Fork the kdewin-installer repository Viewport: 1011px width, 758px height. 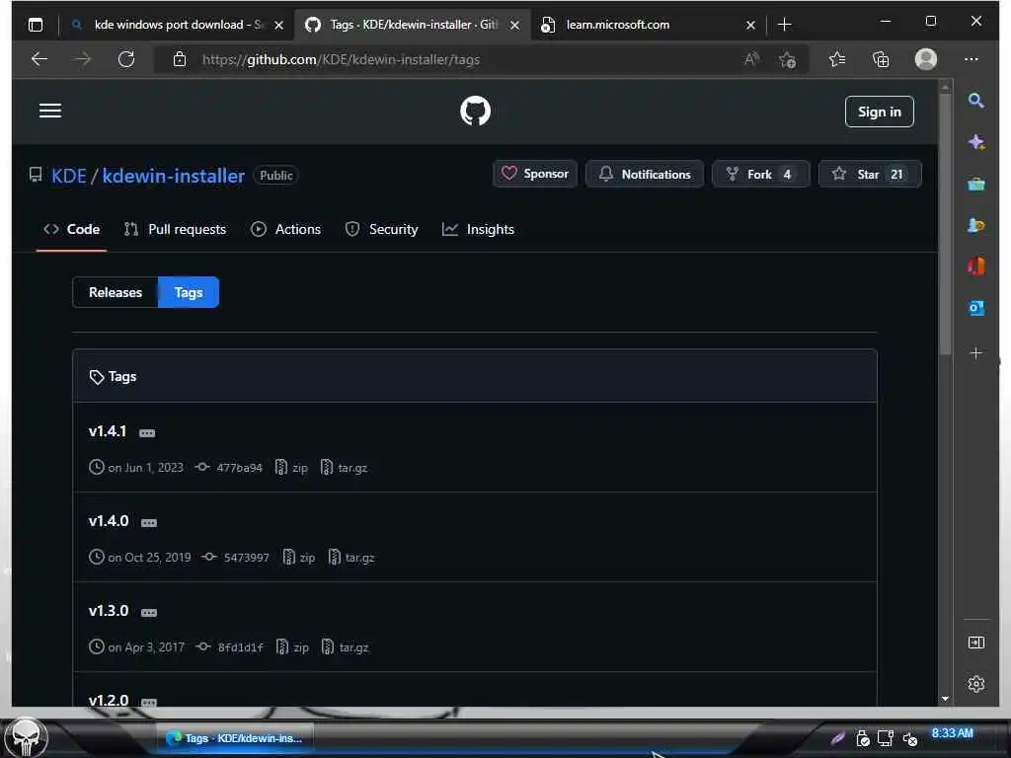click(760, 174)
